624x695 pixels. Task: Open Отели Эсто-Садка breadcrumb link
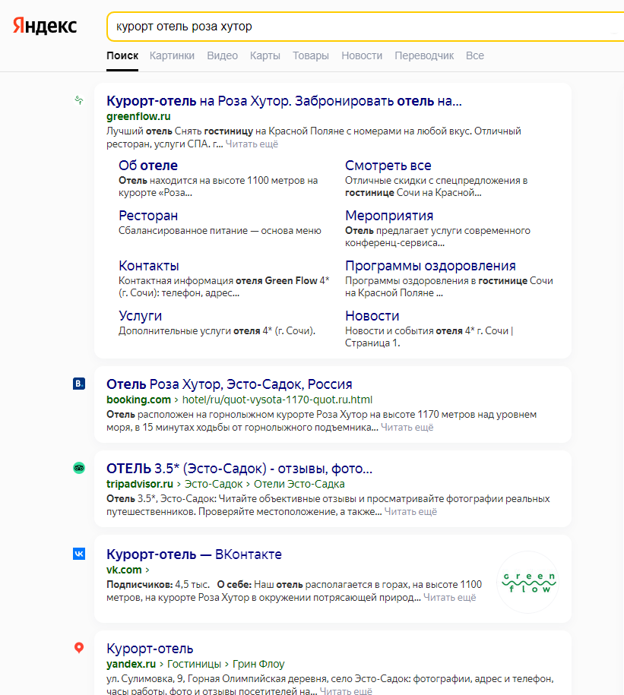pyautogui.click(x=299, y=484)
